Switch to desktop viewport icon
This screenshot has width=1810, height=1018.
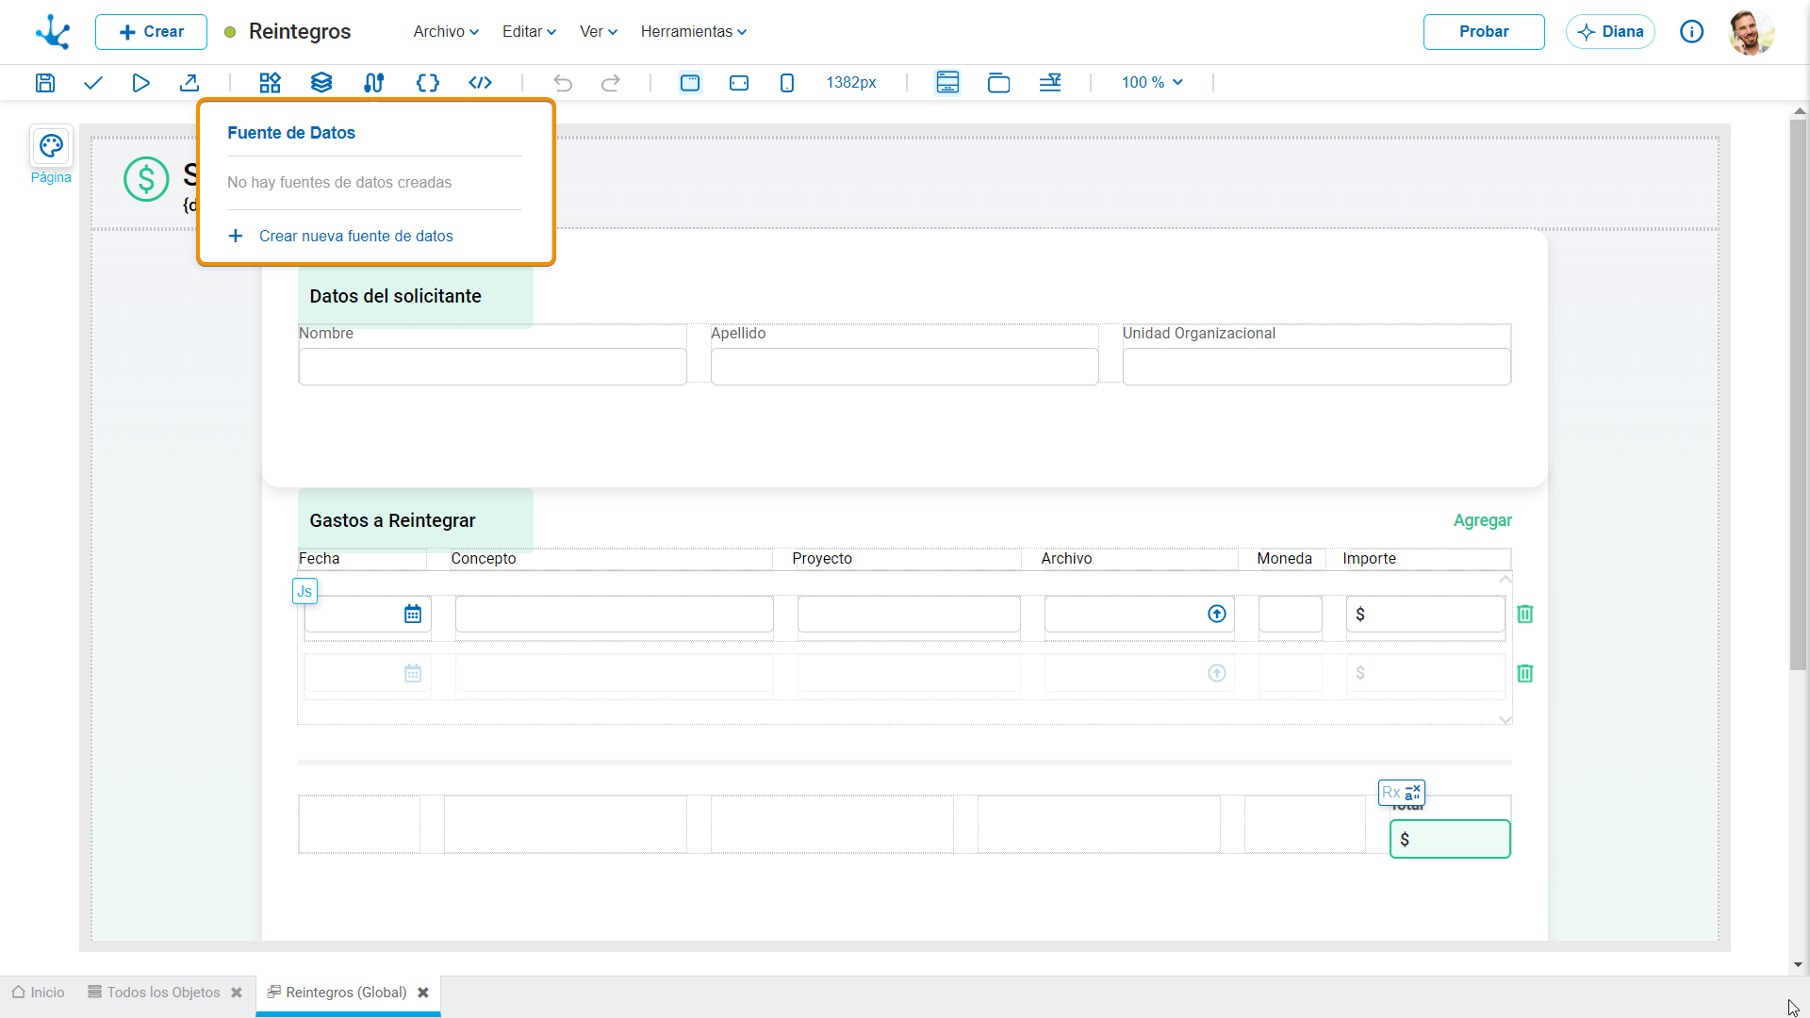pos(690,83)
